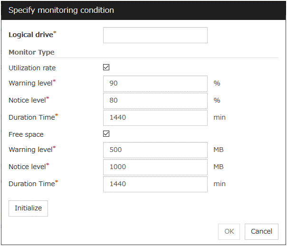
Task: Click the Free space label text
Action: 26,134
